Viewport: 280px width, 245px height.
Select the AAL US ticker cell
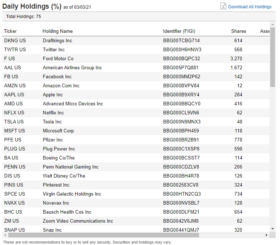[x=13, y=68]
